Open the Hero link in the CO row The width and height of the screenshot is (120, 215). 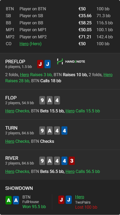click(x=24, y=44)
